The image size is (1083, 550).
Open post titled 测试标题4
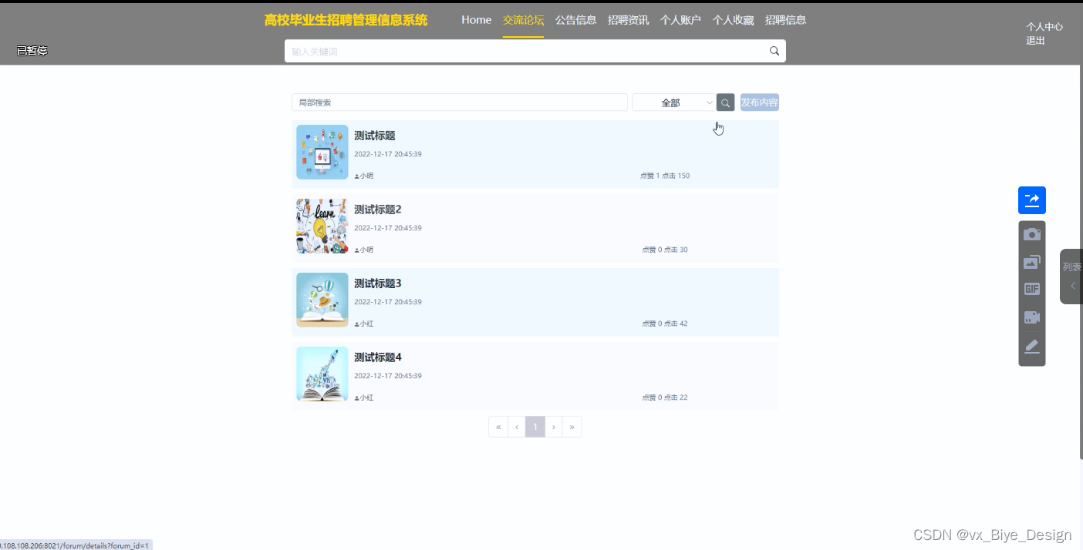(377, 357)
